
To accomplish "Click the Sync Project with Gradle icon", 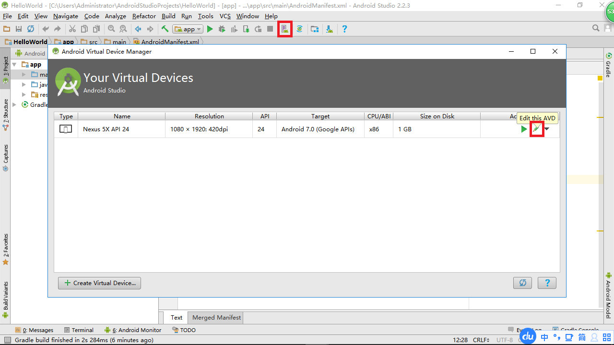I will [300, 29].
